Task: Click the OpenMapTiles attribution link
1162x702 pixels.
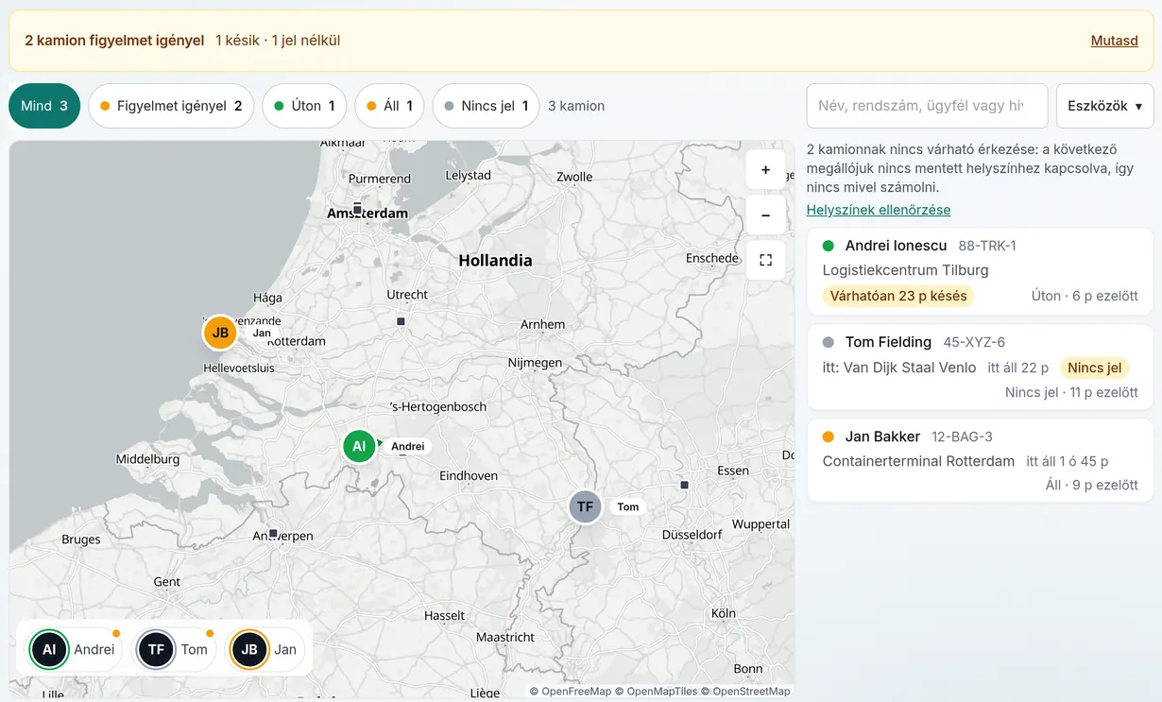Action: [661, 692]
